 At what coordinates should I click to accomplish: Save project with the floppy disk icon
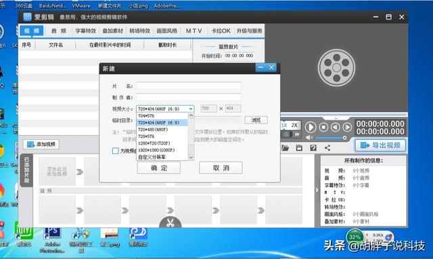click(299, 148)
